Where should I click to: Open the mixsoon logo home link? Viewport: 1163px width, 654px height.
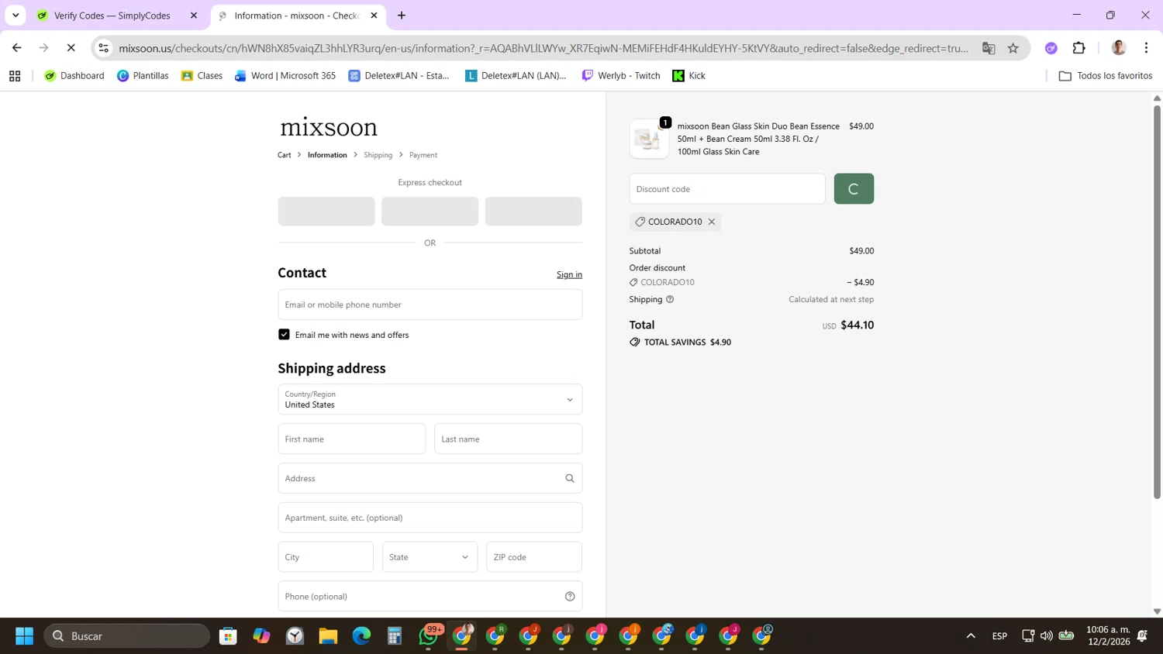(x=329, y=127)
